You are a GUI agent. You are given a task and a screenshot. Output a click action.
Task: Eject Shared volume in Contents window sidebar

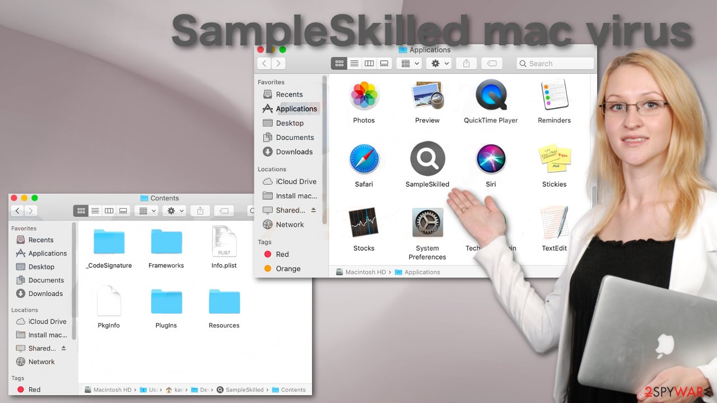63,348
